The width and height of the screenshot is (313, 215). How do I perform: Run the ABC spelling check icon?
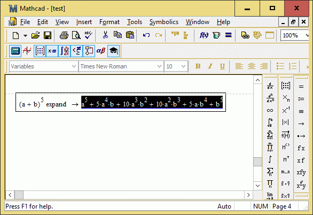click(x=88, y=35)
